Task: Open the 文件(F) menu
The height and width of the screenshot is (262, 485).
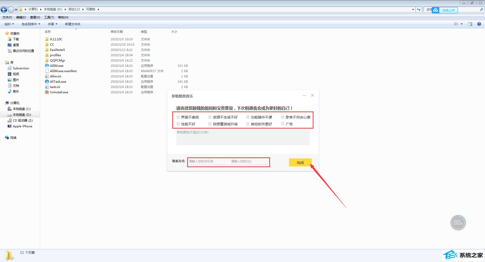Action: [x=7, y=17]
